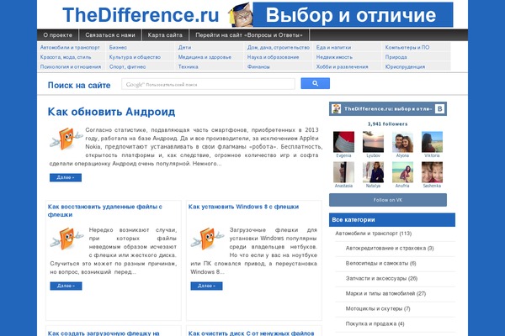The image size is (505, 336).
Task: Open the Карта сайта menu item
Action: click(x=165, y=35)
